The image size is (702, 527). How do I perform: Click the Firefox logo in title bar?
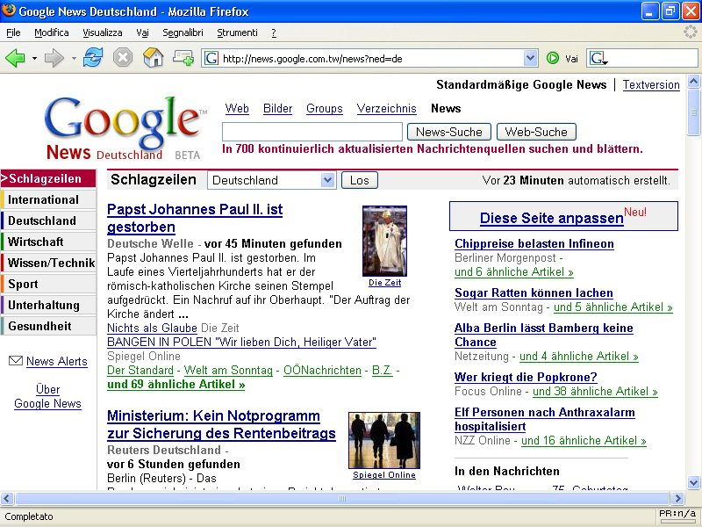click(x=9, y=10)
